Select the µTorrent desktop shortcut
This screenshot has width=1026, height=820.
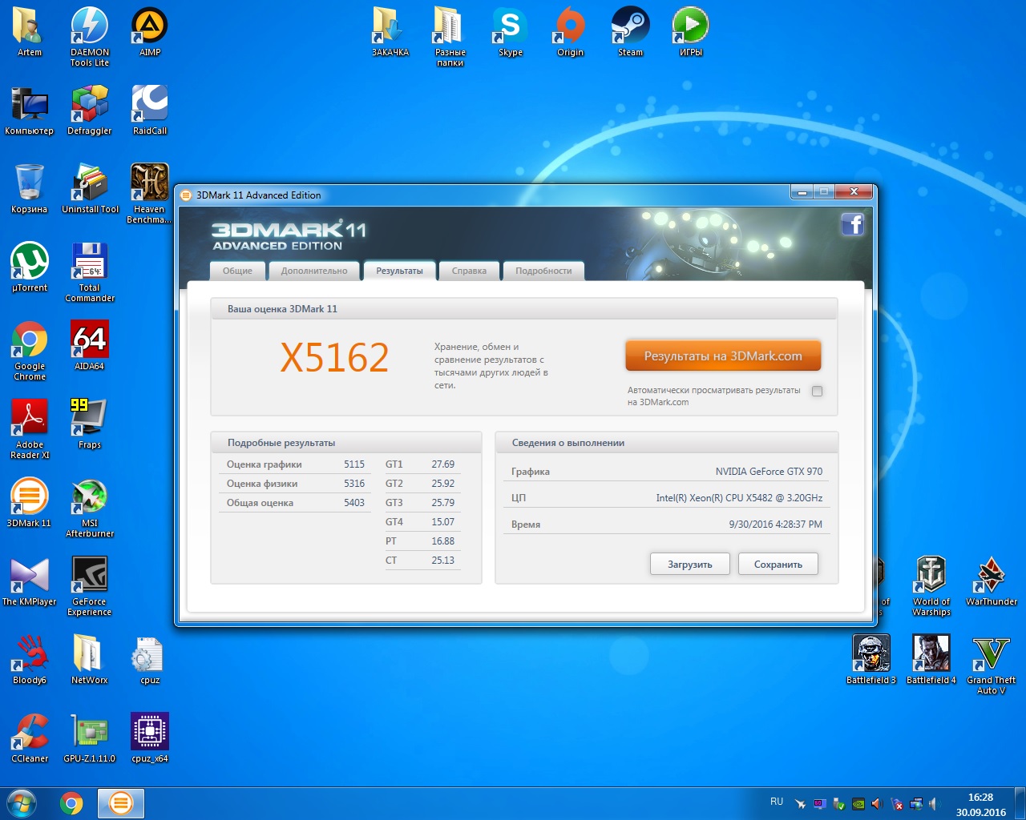point(30,267)
